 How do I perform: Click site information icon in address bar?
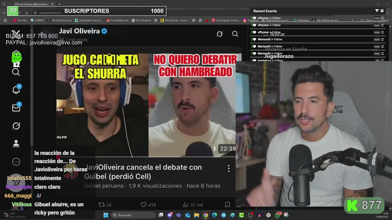[x=35, y=13]
